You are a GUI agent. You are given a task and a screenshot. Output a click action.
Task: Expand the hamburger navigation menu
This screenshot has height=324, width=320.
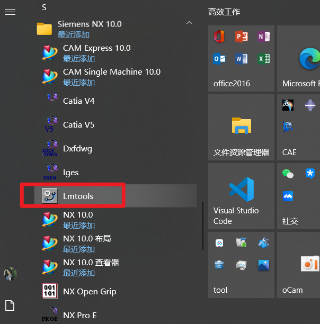pos(10,12)
